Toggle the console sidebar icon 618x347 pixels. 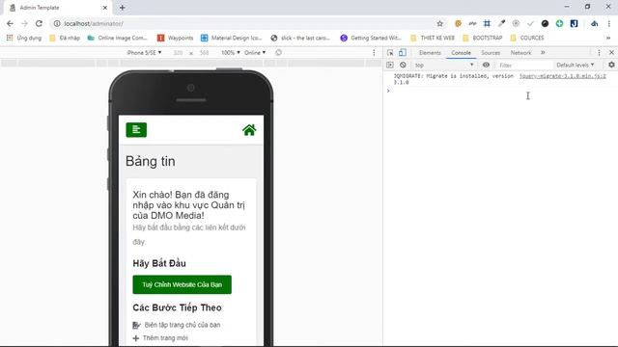pyautogui.click(x=390, y=65)
